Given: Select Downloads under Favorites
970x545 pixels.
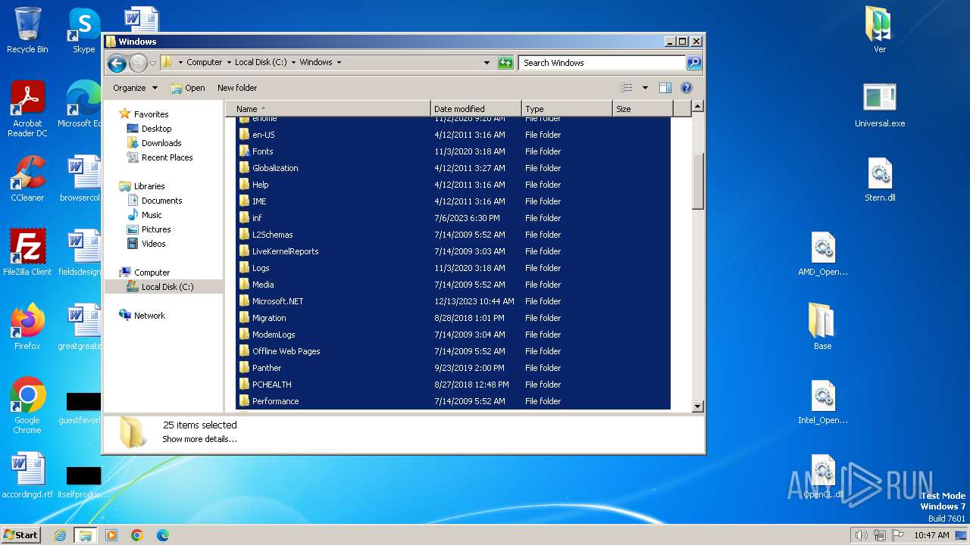Looking at the screenshot, I should (x=161, y=143).
